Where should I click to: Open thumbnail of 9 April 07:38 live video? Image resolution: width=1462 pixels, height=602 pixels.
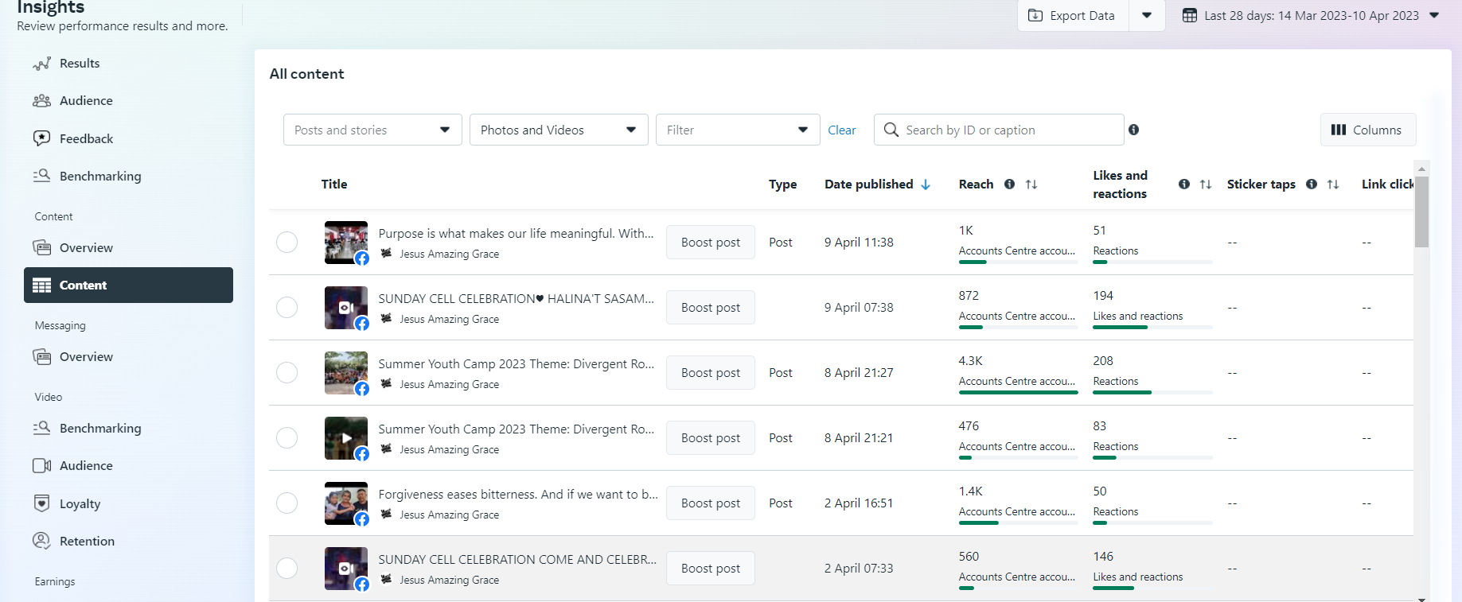(x=346, y=308)
